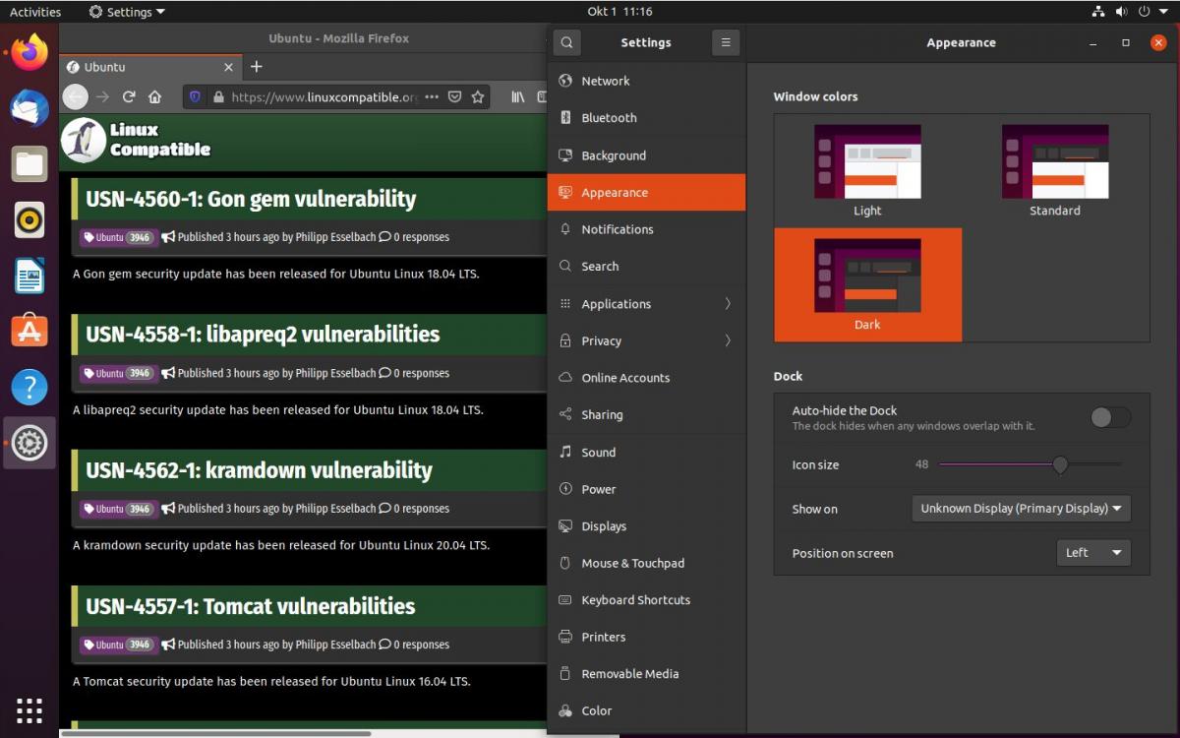Screen dimensions: 1180x738
Task: Go to Firefox home page
Action: coord(154,96)
